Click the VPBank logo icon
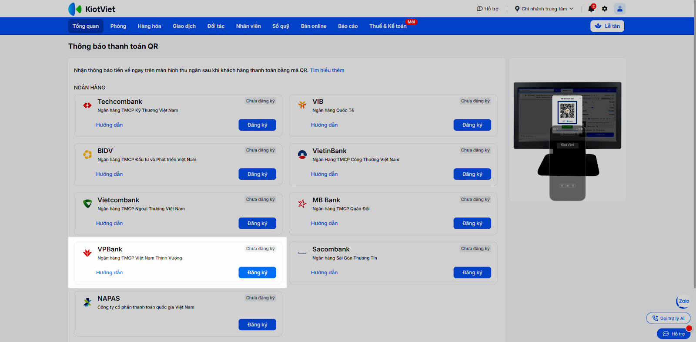This screenshot has height=342, width=696. (x=87, y=253)
